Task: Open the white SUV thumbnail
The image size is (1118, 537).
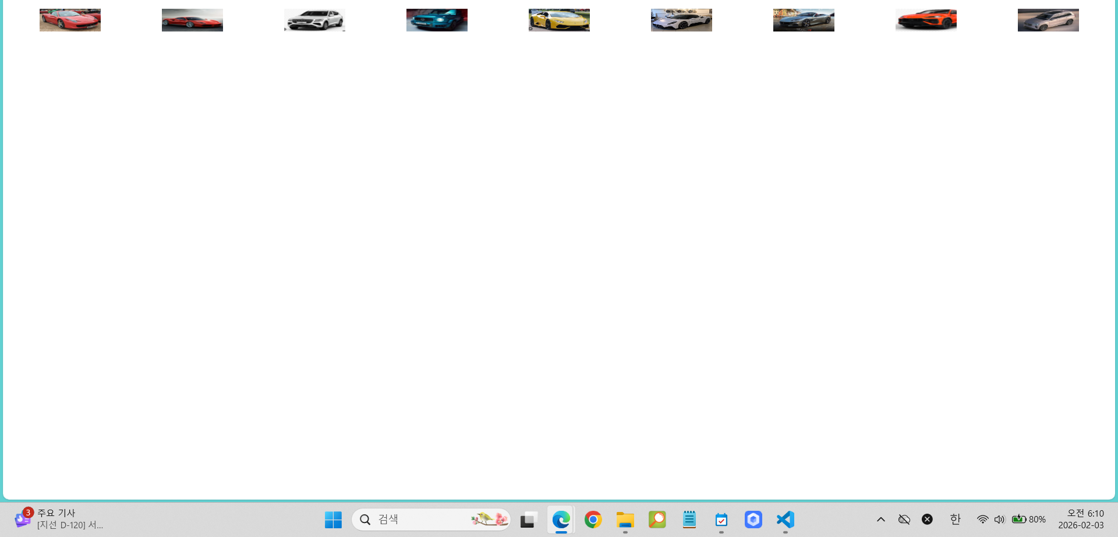Action: coord(314,20)
